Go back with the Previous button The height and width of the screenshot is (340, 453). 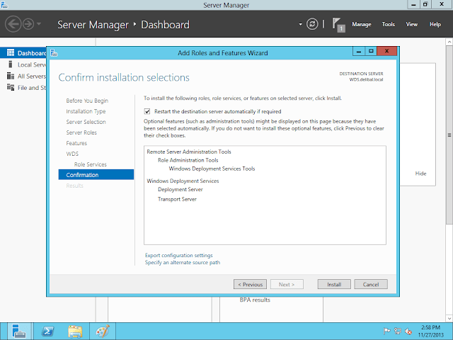coord(250,284)
